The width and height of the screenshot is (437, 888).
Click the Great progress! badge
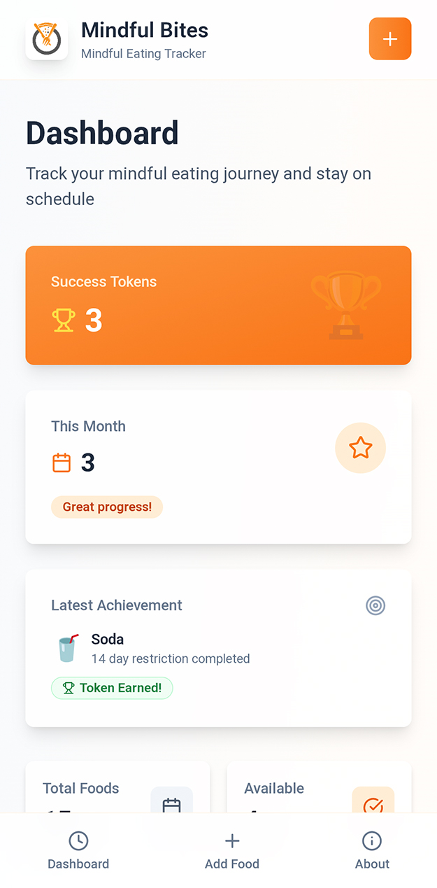(x=107, y=507)
